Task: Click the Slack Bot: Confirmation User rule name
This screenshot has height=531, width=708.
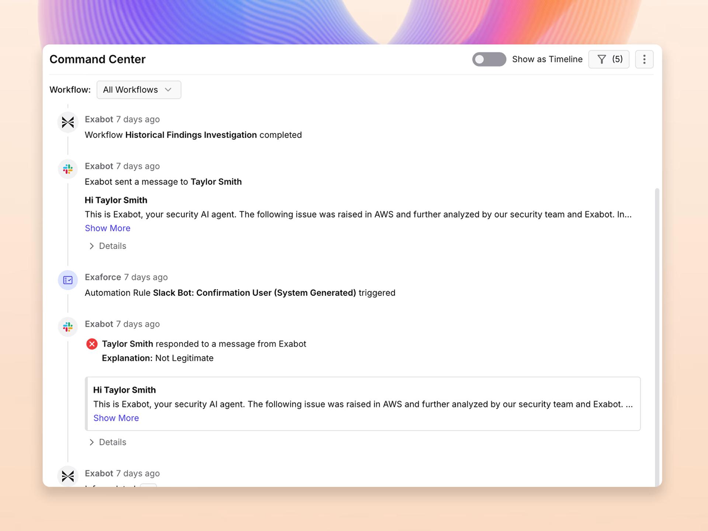Action: pos(254,293)
